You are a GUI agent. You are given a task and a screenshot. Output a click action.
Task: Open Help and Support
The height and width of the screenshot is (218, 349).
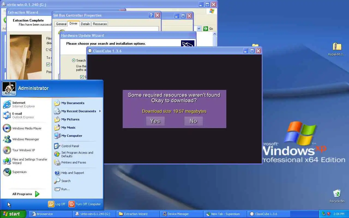pyautogui.click(x=77, y=173)
